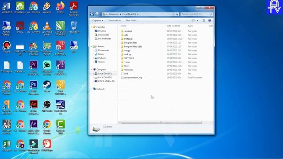Collapse the Favorites tree group

click(x=92, y=27)
